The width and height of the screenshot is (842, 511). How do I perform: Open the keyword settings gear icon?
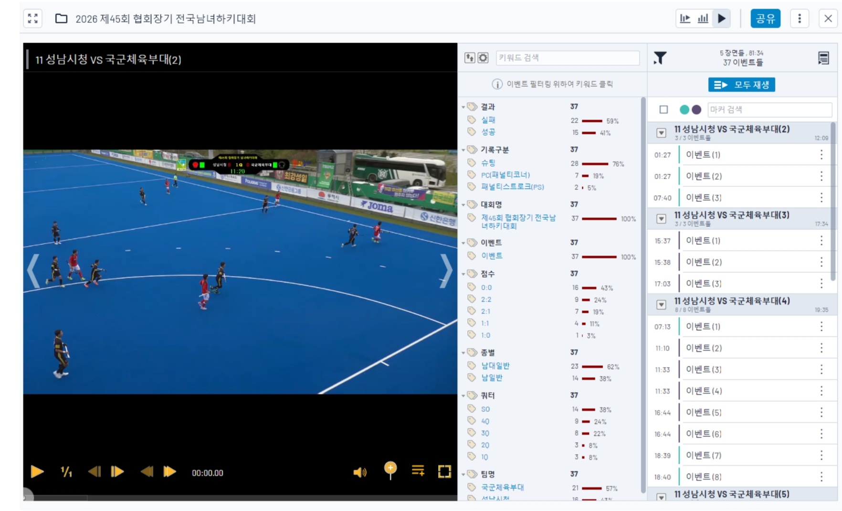click(x=483, y=58)
